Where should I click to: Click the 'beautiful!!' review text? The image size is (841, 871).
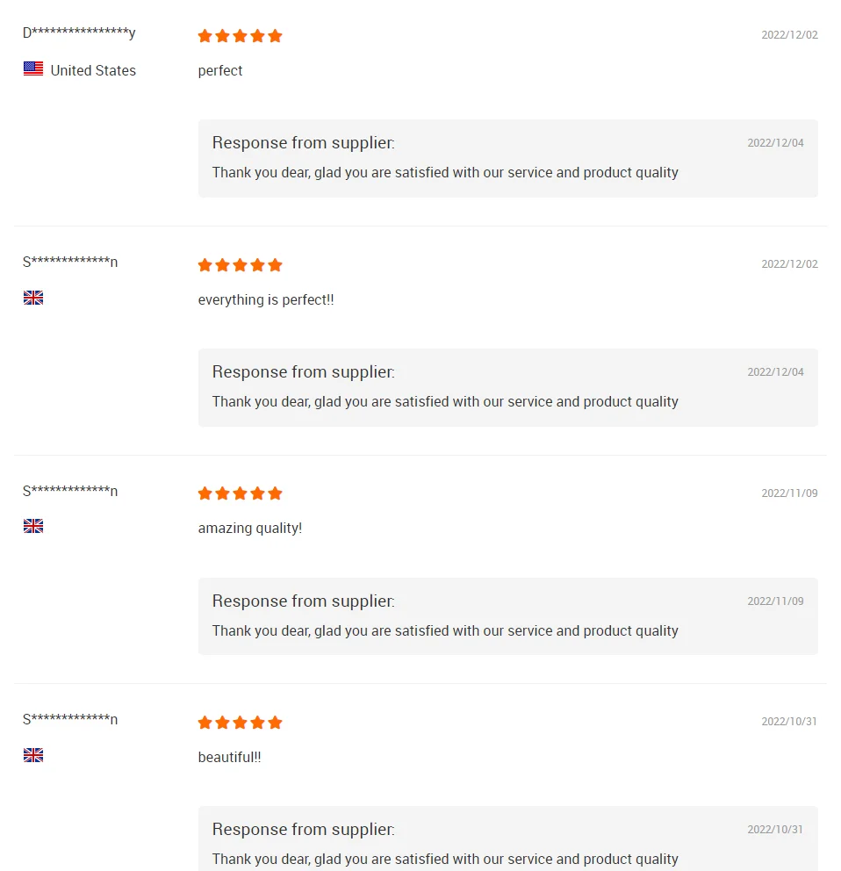click(x=229, y=757)
